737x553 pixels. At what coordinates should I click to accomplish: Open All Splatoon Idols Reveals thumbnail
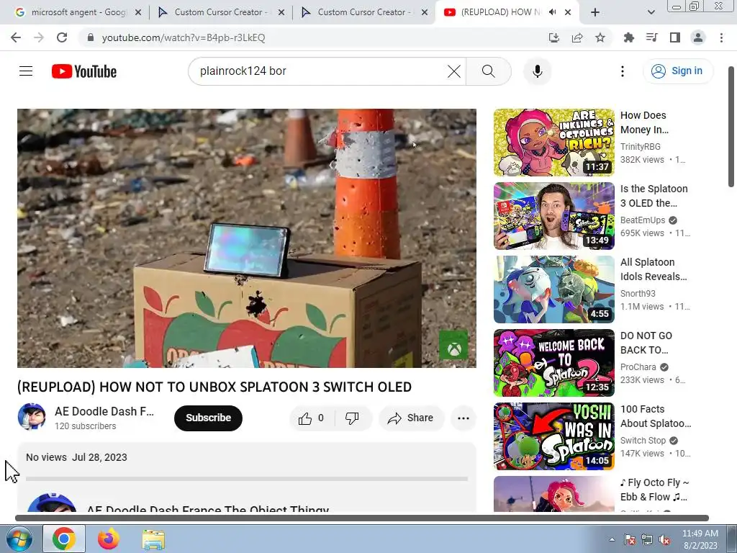553,289
